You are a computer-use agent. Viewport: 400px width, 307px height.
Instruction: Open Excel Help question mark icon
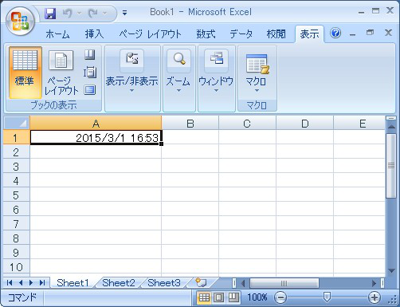(x=335, y=33)
